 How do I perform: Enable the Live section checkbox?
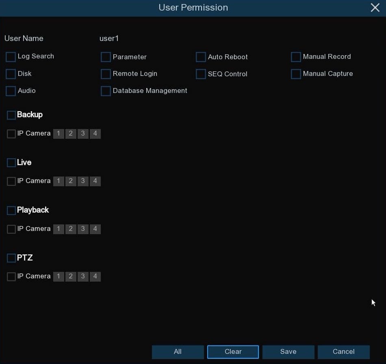11,163
